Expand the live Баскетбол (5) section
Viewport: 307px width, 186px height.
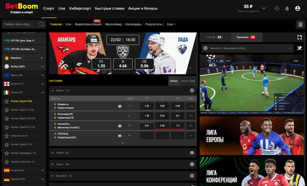(x=52, y=176)
